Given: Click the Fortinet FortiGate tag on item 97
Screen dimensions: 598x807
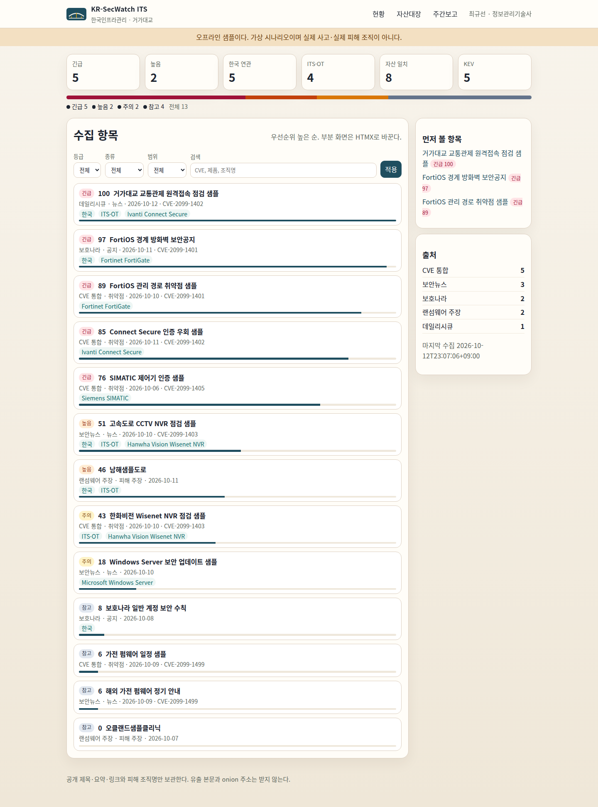Looking at the screenshot, I should click(x=125, y=260).
